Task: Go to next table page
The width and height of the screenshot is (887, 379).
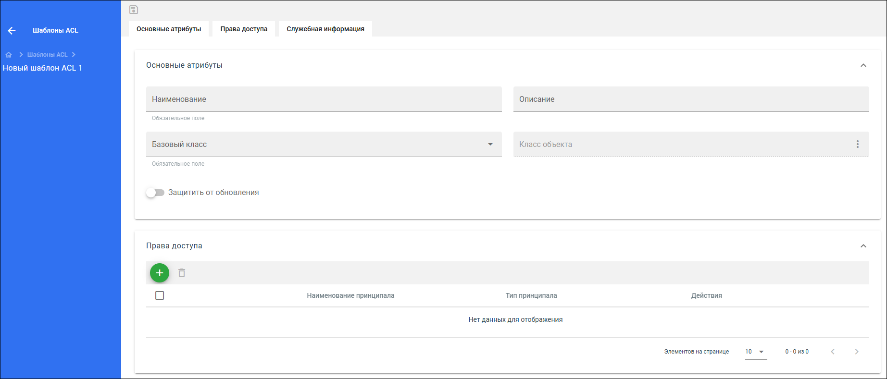Action: (x=857, y=352)
